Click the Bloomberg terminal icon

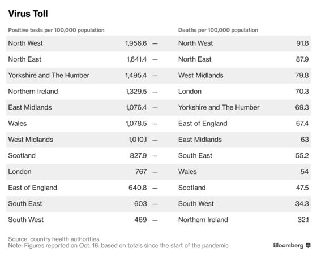tap(308, 245)
